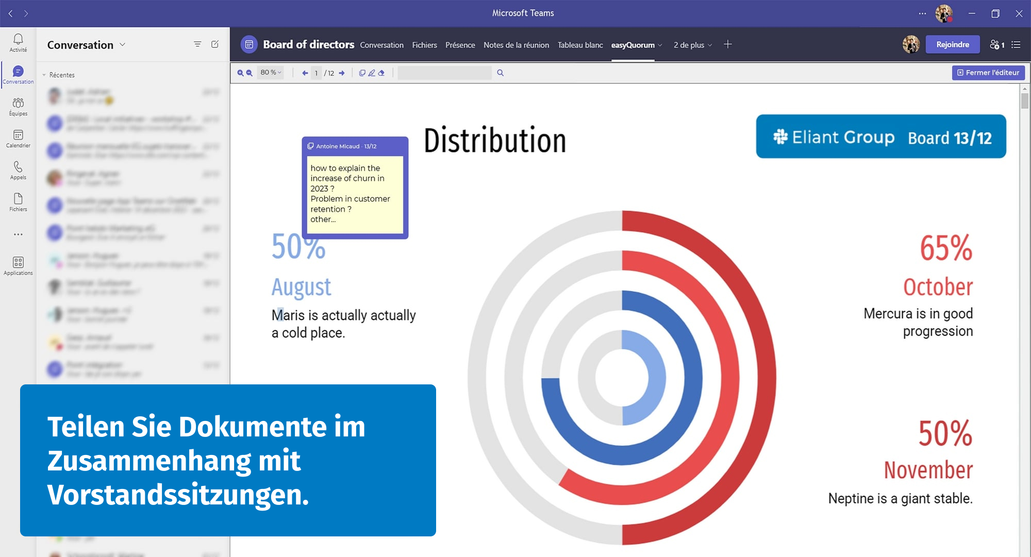Select the pen drawing tool
Screen dimensions: 1031x557
click(x=372, y=73)
